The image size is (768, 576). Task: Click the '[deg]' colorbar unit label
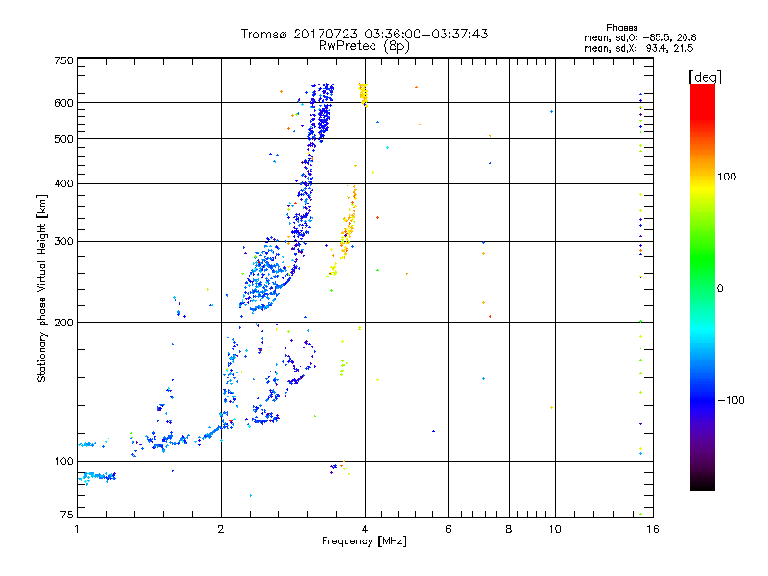pyautogui.click(x=705, y=77)
